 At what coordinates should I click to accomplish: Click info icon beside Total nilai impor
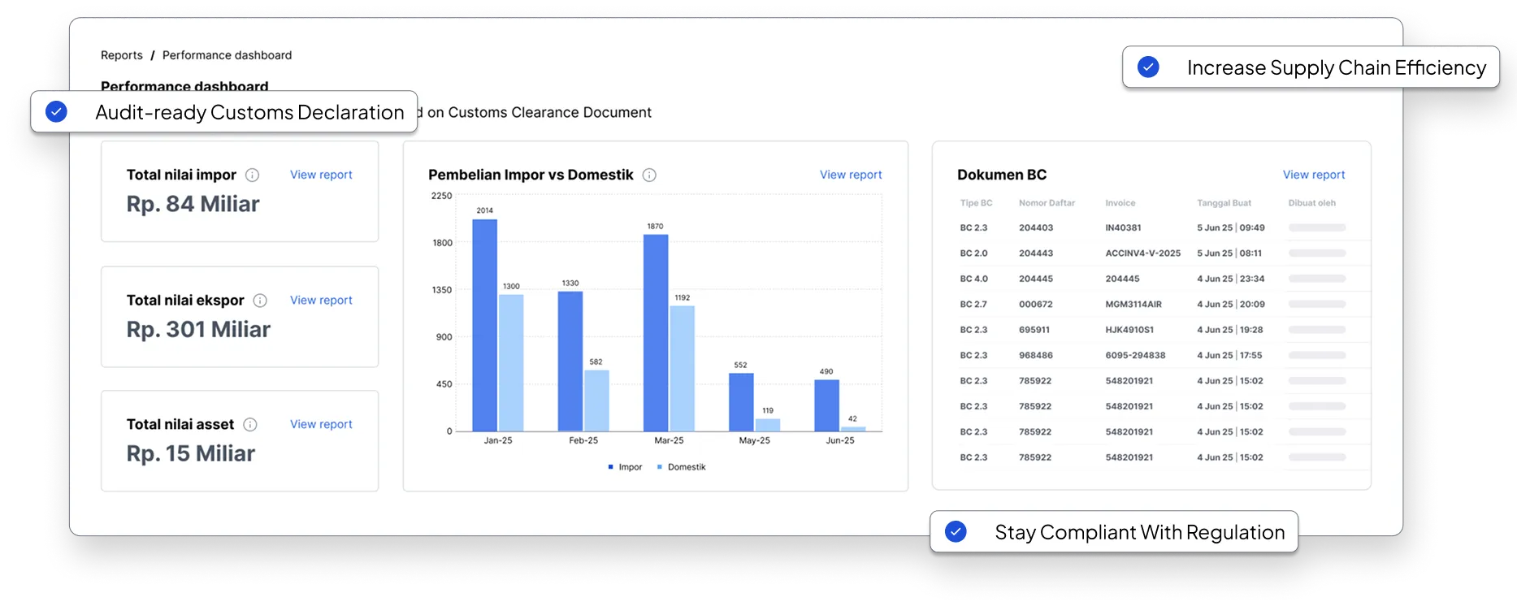pos(253,175)
